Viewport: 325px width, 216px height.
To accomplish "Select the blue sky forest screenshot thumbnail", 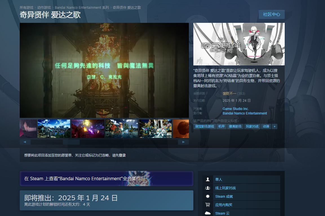I will [54, 129].
